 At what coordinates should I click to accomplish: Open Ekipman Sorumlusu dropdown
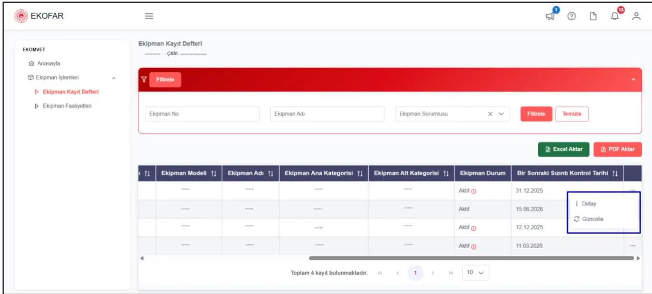(501, 114)
